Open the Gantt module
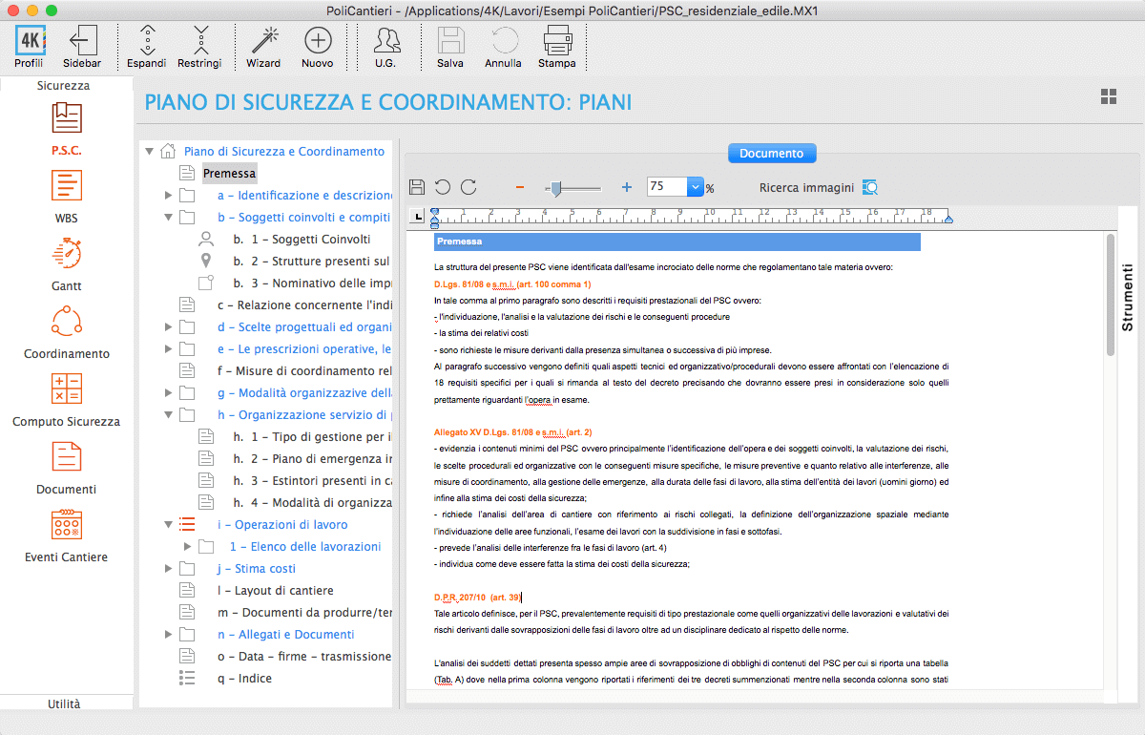This screenshot has height=735, width=1145. pos(67,255)
